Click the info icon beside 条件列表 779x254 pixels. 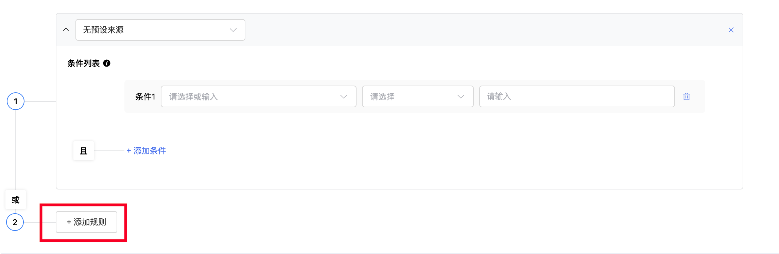(107, 63)
